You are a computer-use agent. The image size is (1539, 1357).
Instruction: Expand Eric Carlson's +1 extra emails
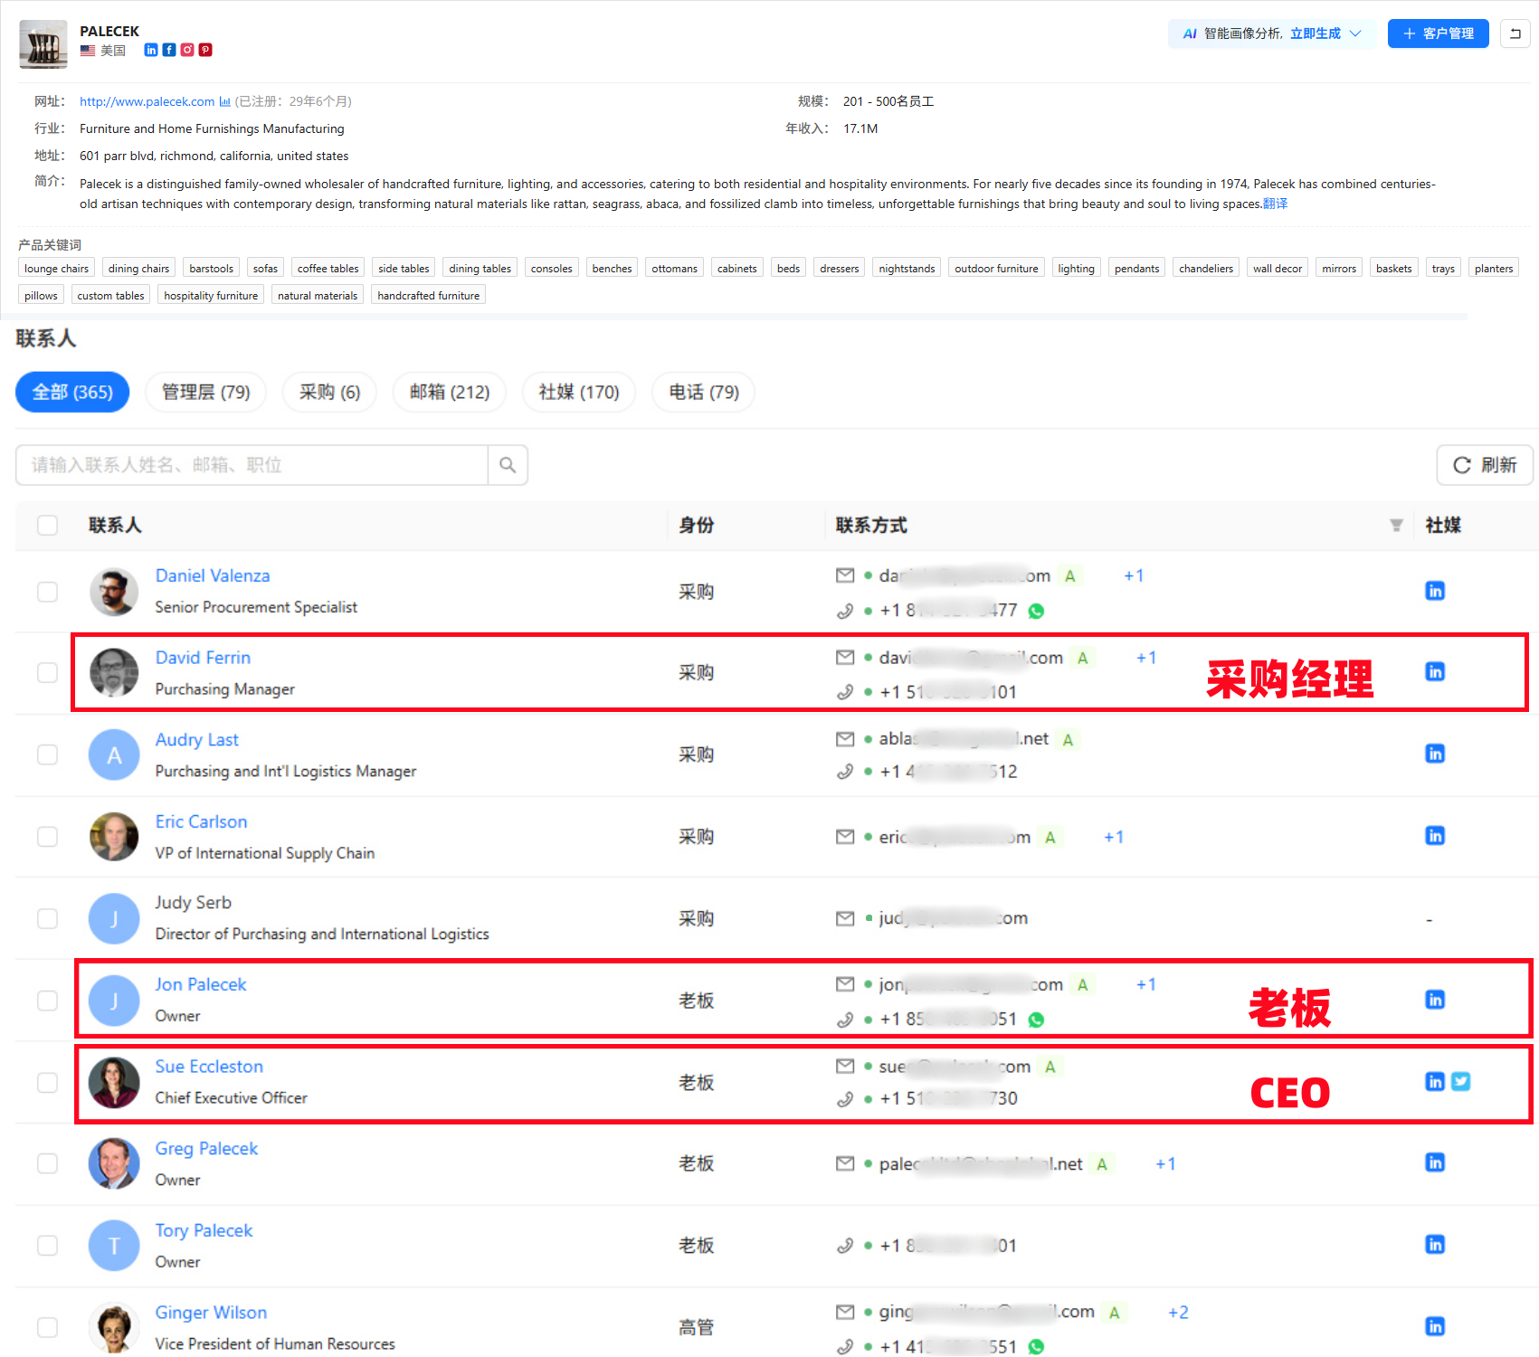pyautogui.click(x=1114, y=838)
